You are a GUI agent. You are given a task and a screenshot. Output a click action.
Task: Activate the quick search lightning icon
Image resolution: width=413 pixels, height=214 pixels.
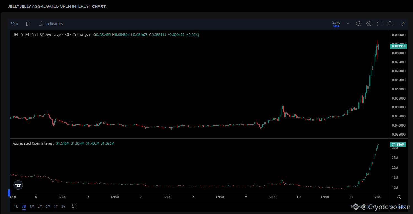click(x=358, y=24)
